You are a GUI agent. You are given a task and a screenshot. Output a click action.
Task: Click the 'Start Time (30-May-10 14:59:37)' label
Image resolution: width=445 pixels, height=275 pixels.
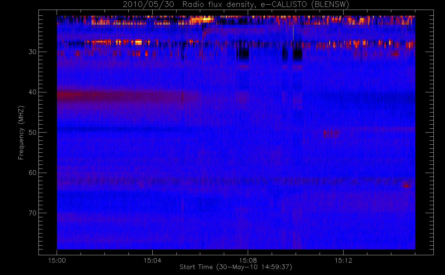[x=236, y=267]
